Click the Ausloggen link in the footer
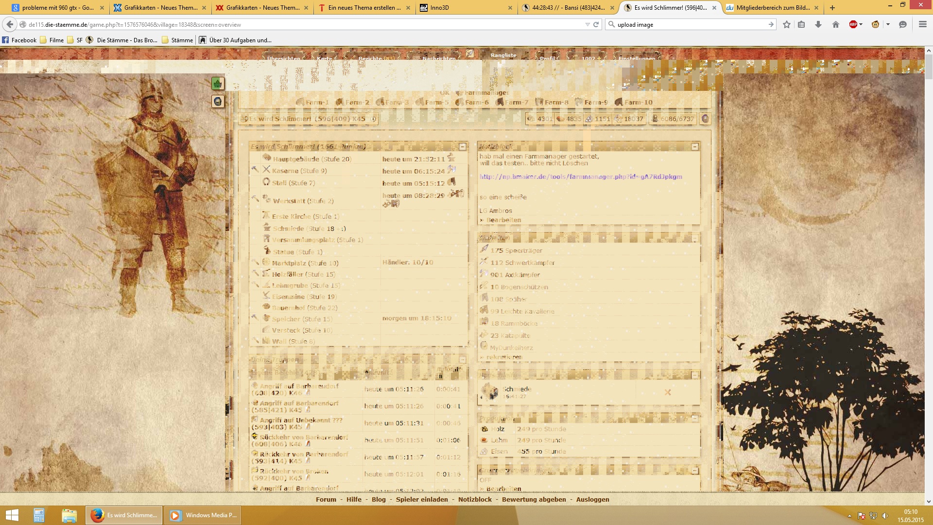Screen dimensions: 933x525 592,499
